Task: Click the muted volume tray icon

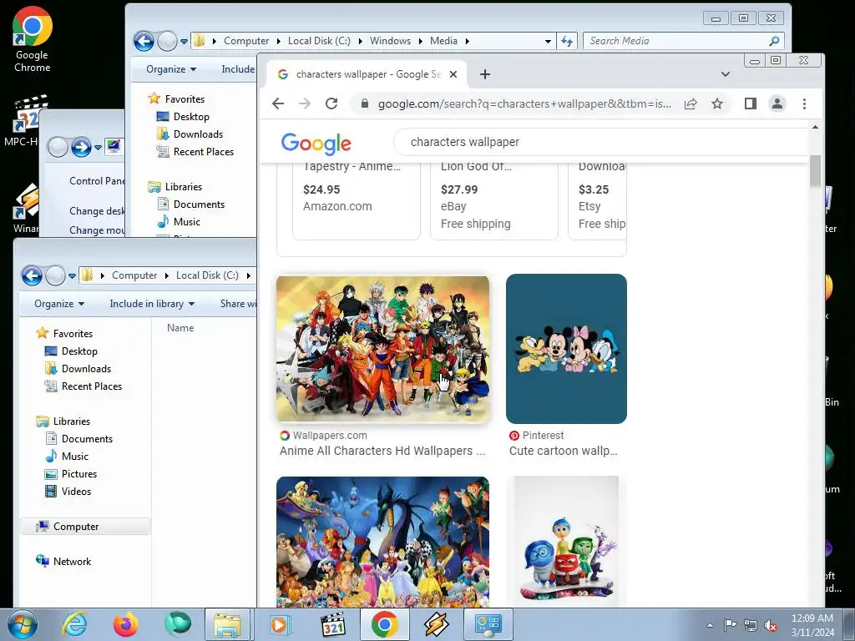Action: pos(771,625)
